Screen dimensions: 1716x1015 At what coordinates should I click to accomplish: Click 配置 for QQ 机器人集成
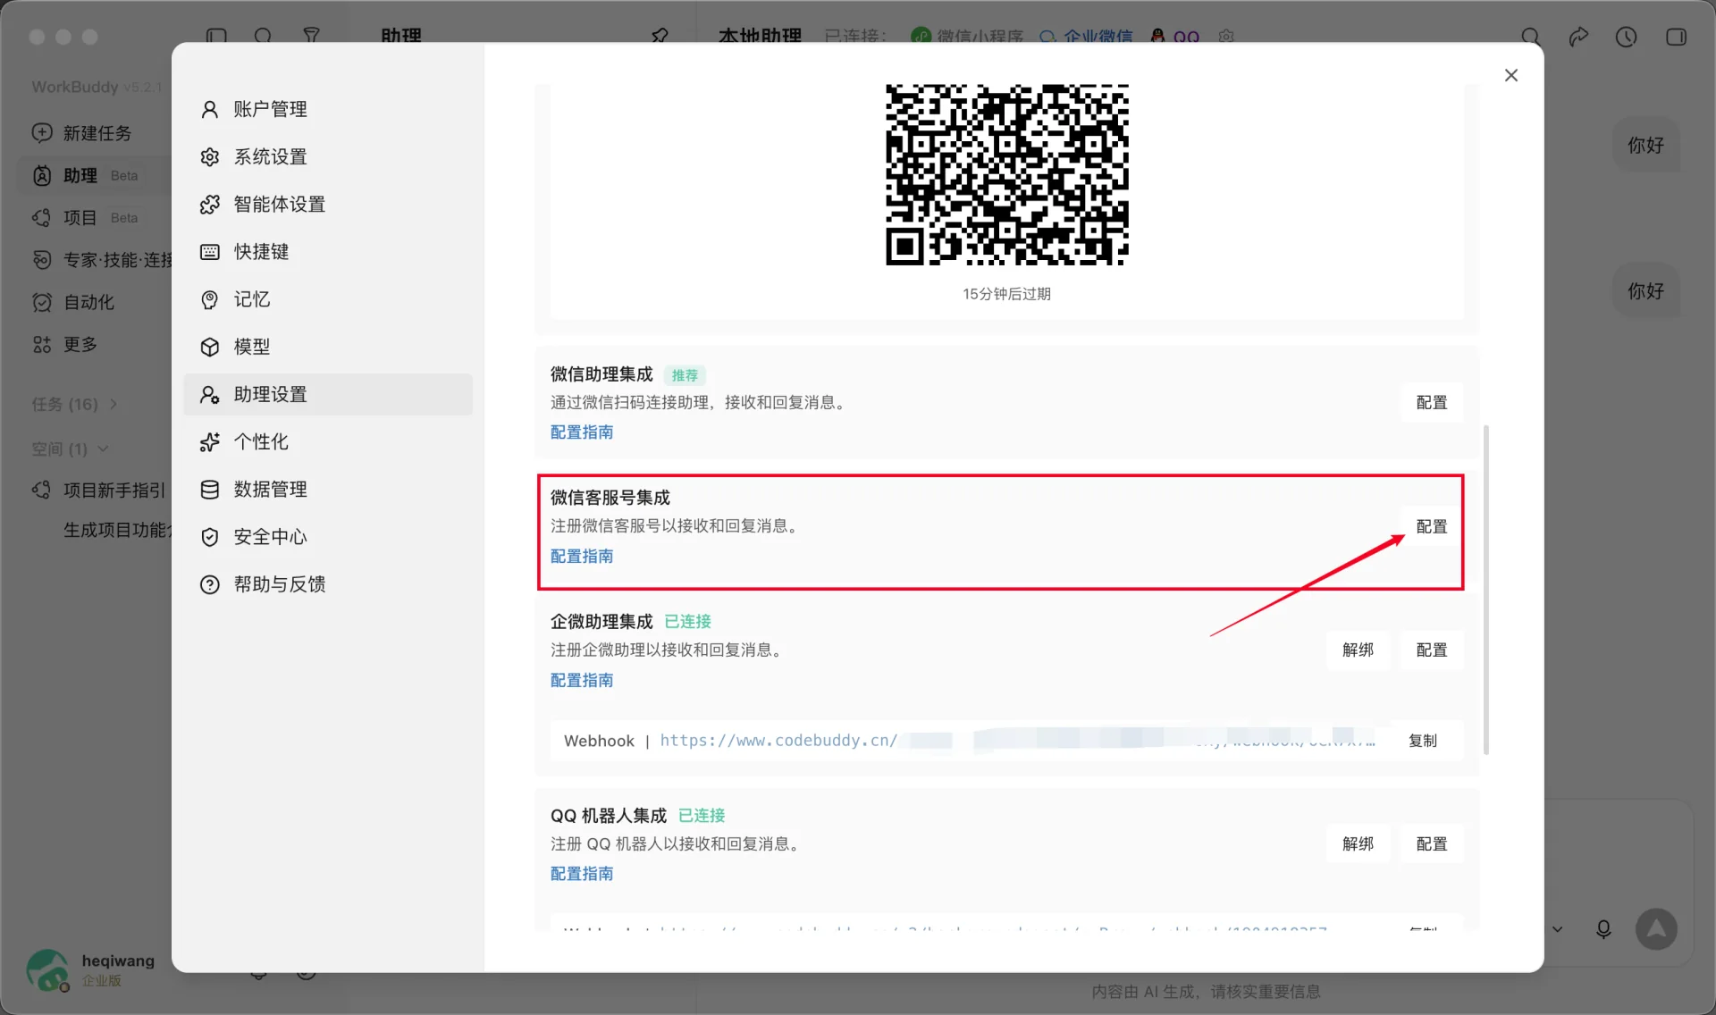[1431, 843]
